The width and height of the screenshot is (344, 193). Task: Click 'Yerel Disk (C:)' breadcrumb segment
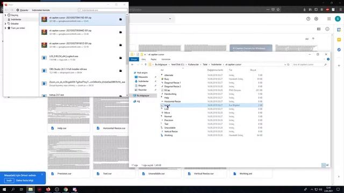(x=178, y=64)
